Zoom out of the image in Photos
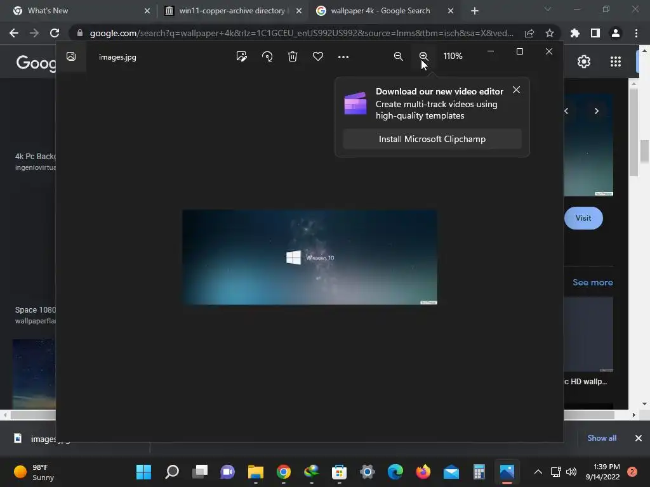Viewport: 650px width, 487px height. 399,56
